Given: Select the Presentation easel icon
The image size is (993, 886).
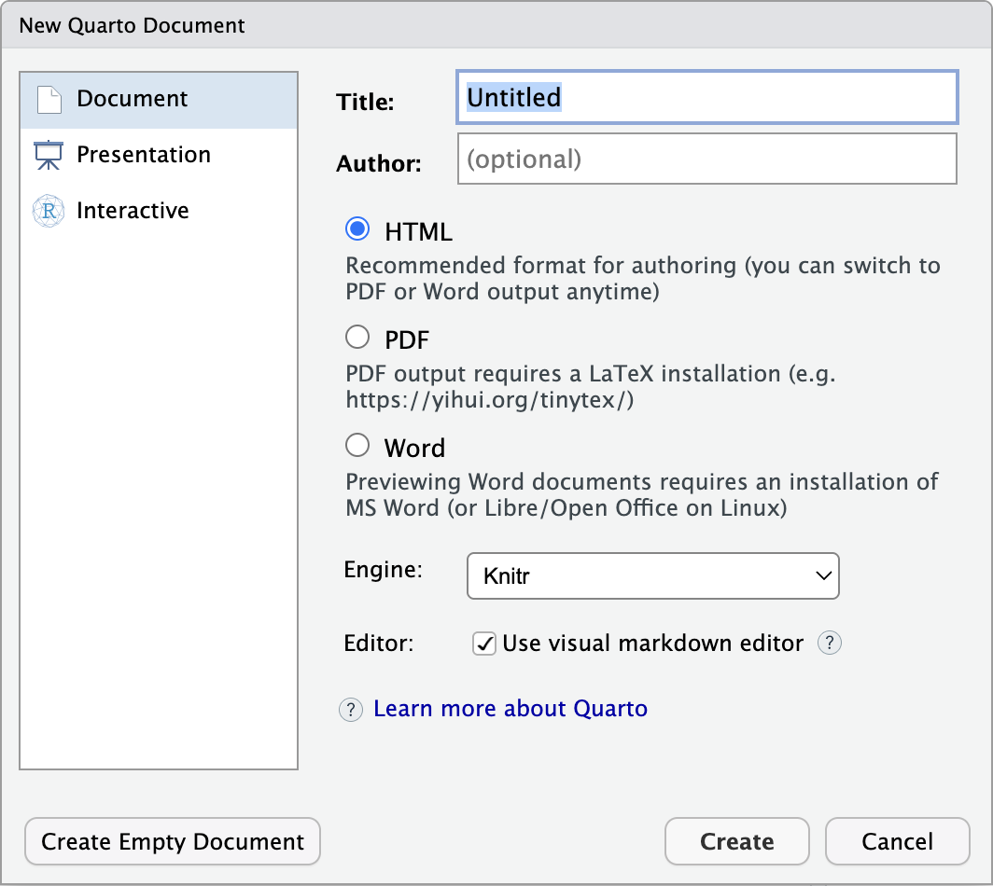Looking at the screenshot, I should pos(48,154).
